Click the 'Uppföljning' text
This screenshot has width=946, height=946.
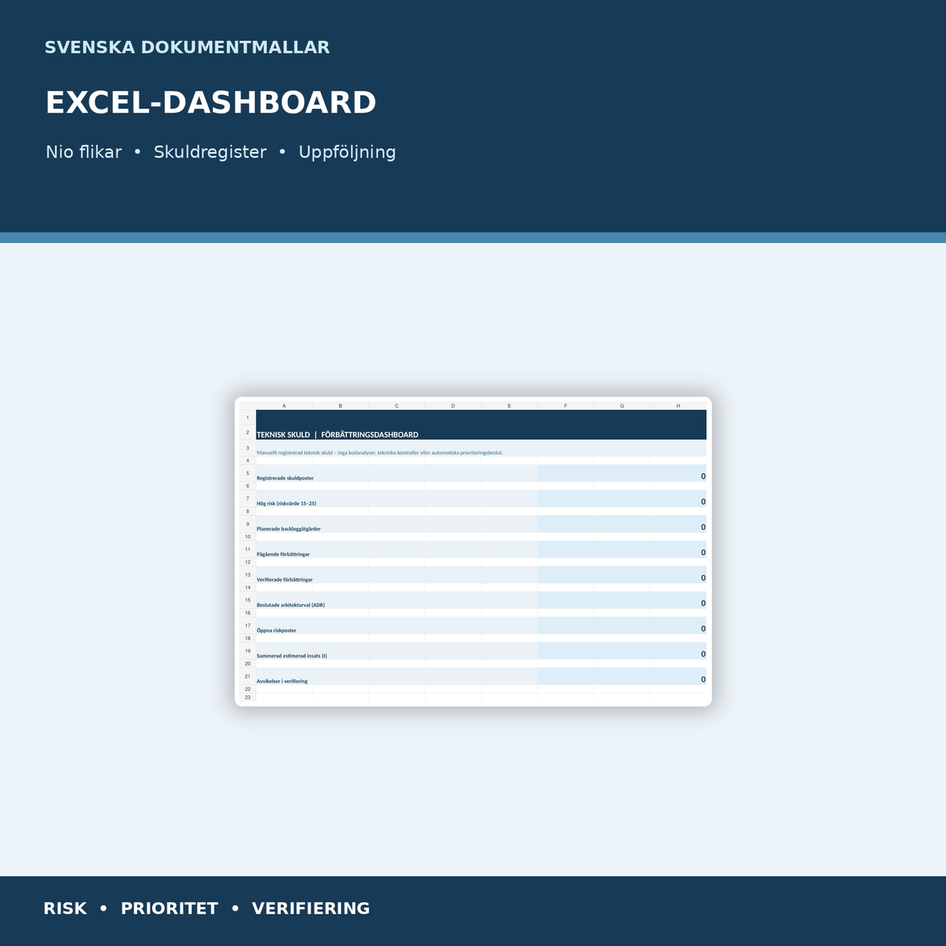tap(347, 152)
